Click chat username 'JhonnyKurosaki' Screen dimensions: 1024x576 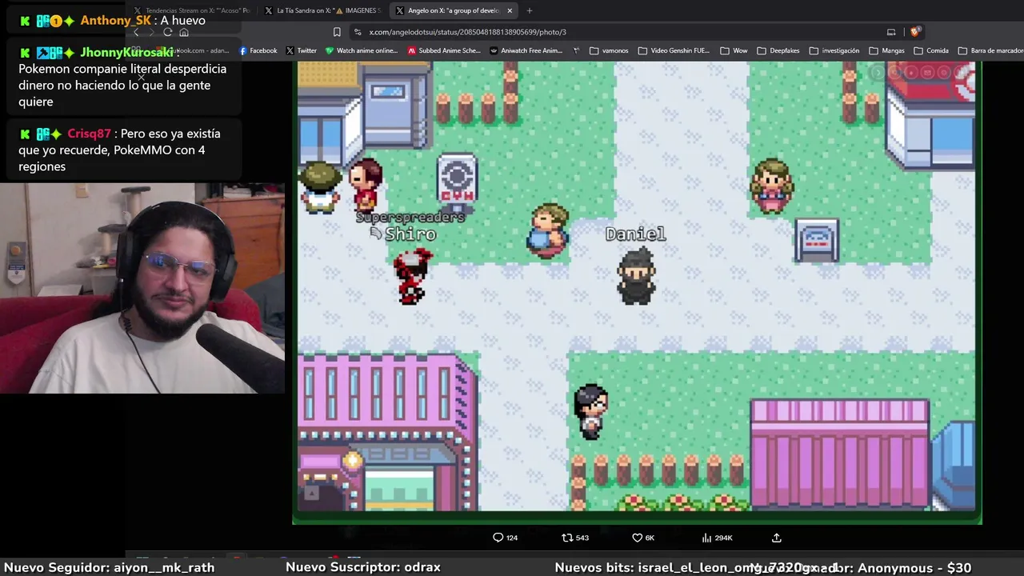pos(127,52)
